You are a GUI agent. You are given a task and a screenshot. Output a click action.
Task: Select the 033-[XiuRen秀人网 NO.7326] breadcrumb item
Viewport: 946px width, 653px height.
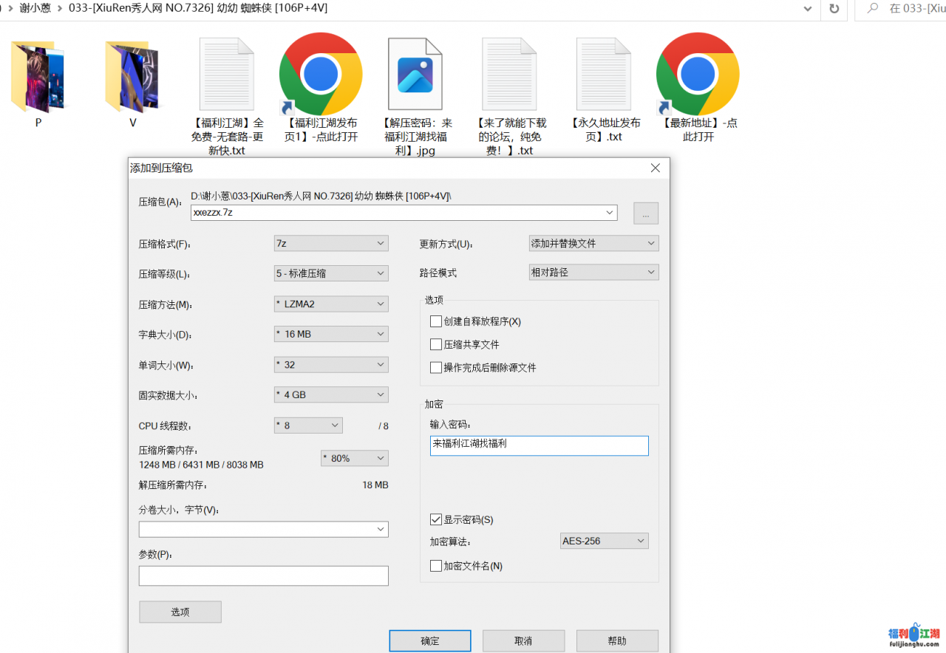pos(177,8)
